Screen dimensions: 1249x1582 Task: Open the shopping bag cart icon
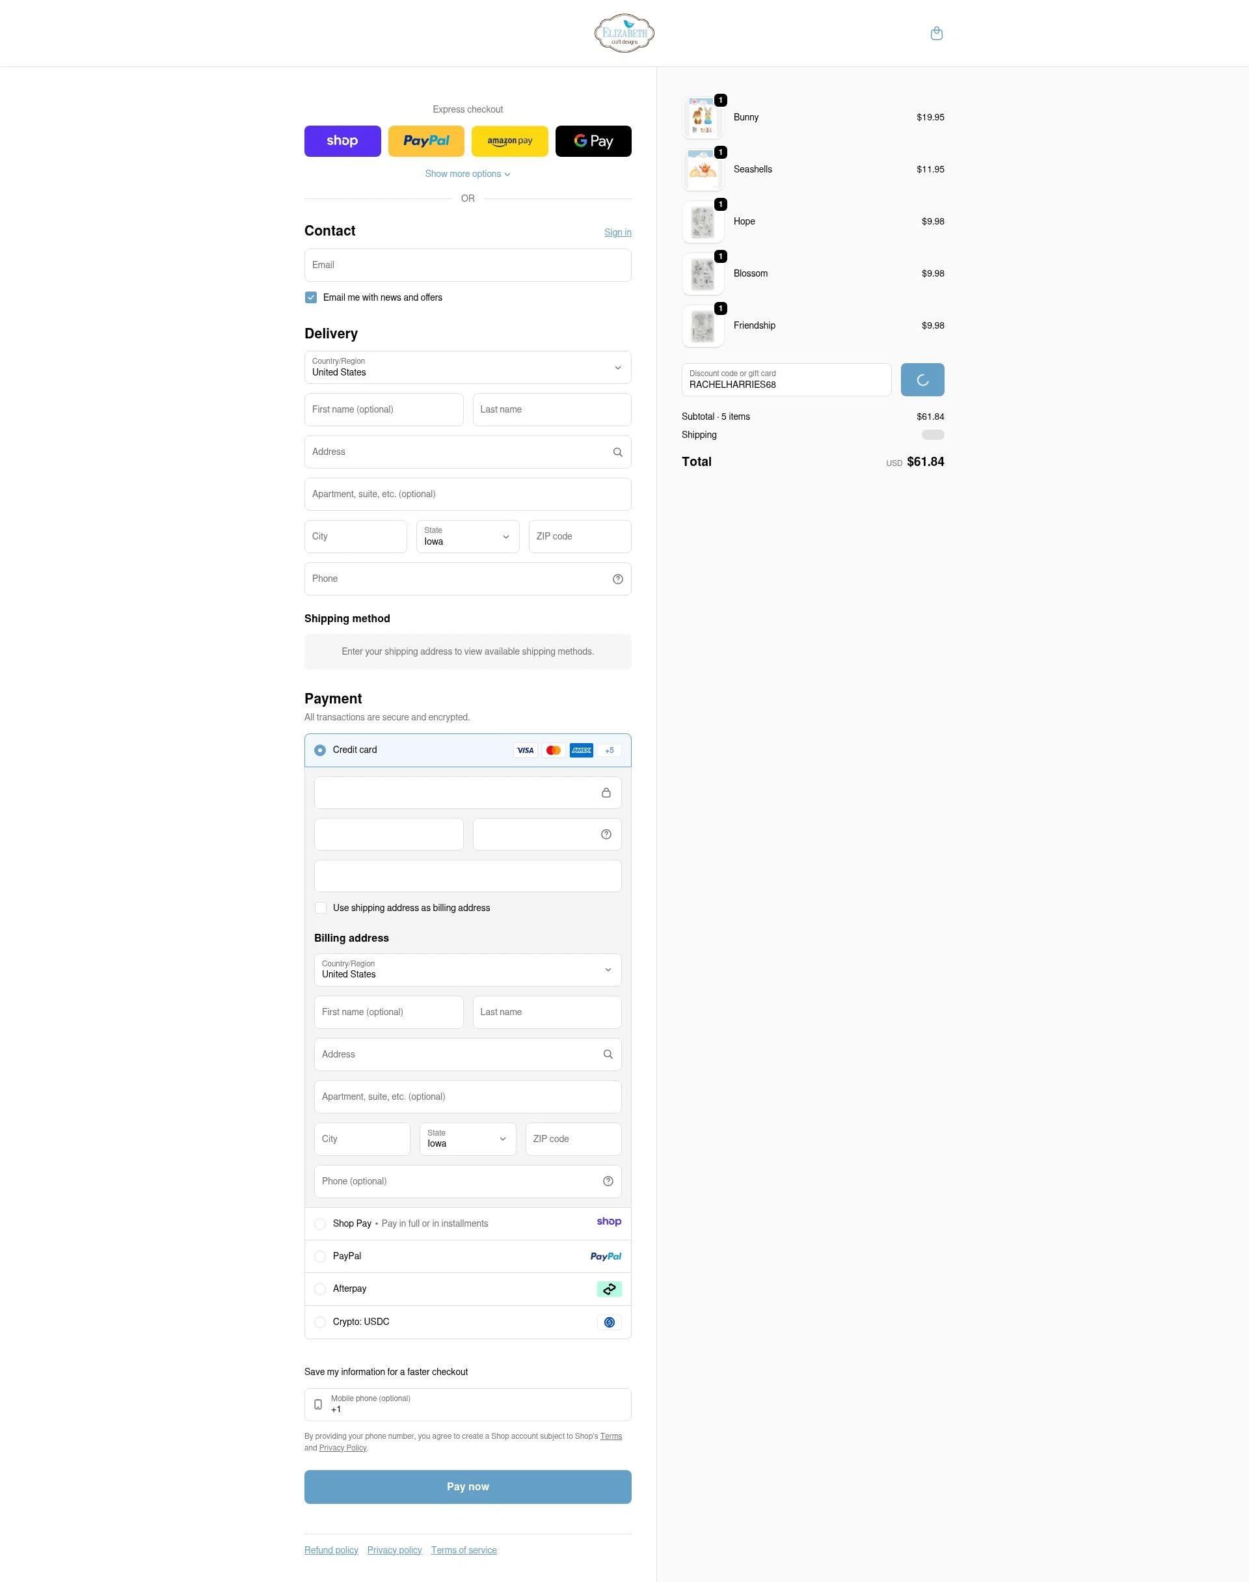point(936,34)
